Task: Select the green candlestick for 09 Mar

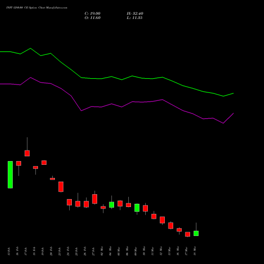Action: pyautogui.click(x=137, y=209)
